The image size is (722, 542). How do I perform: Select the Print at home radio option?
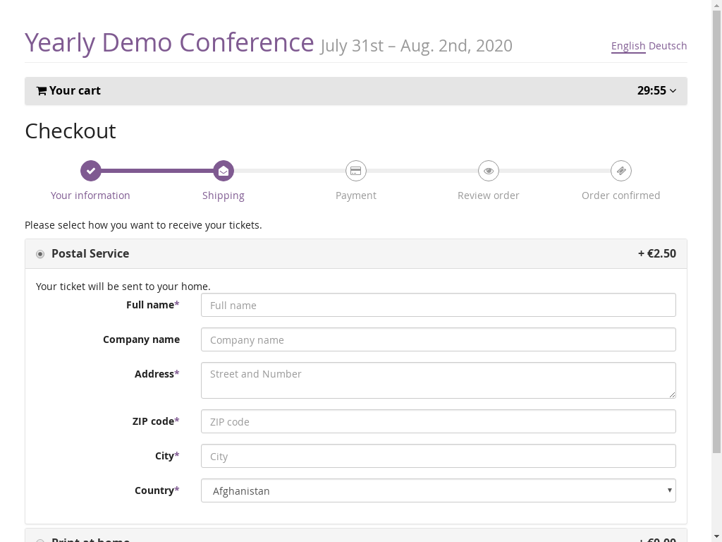click(x=40, y=540)
